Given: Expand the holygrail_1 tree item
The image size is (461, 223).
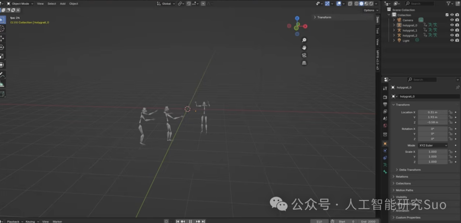Looking at the screenshot, I should click(x=394, y=30).
